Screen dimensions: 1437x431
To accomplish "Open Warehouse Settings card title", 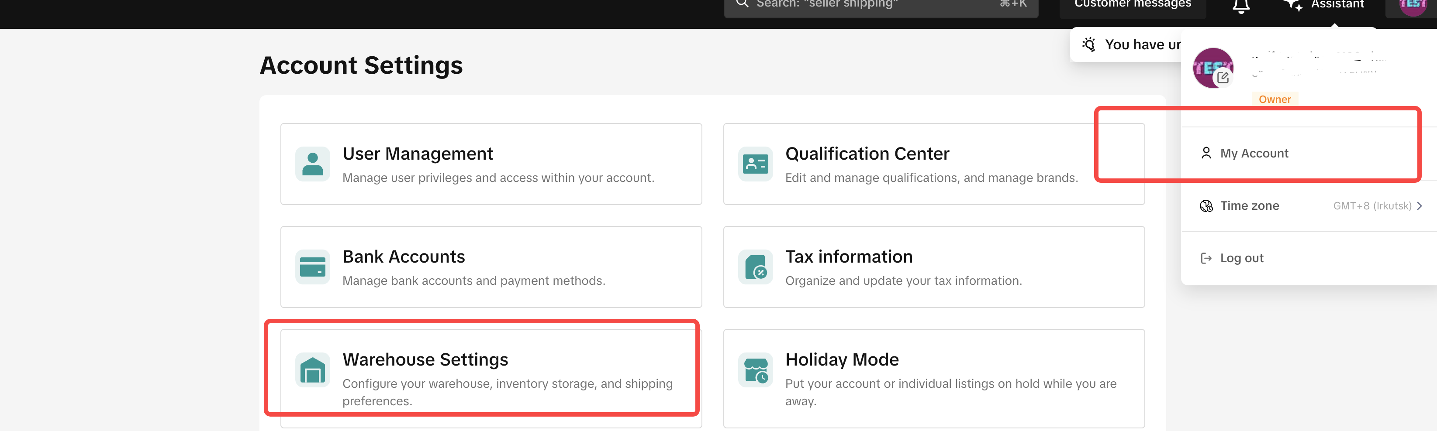I will tap(425, 360).
